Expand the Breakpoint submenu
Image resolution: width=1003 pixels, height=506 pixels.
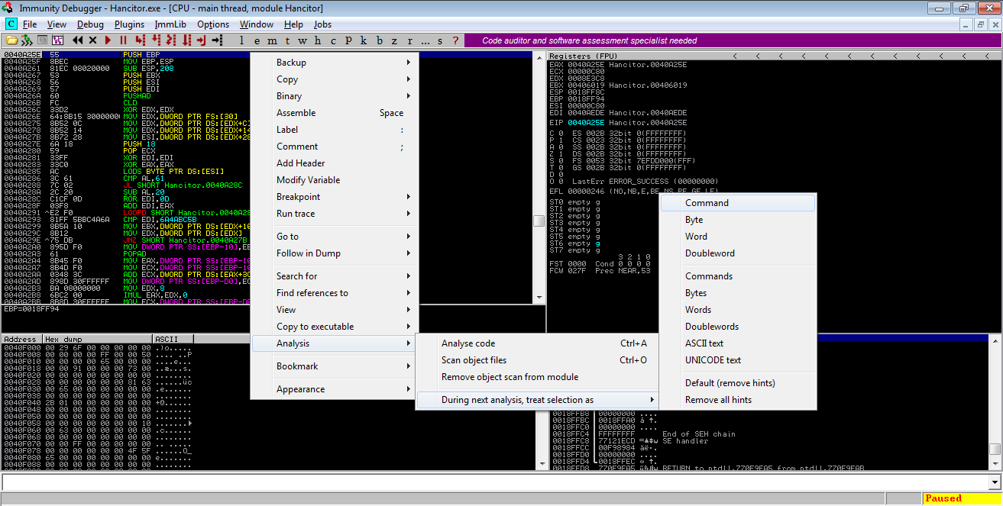pyautogui.click(x=296, y=196)
